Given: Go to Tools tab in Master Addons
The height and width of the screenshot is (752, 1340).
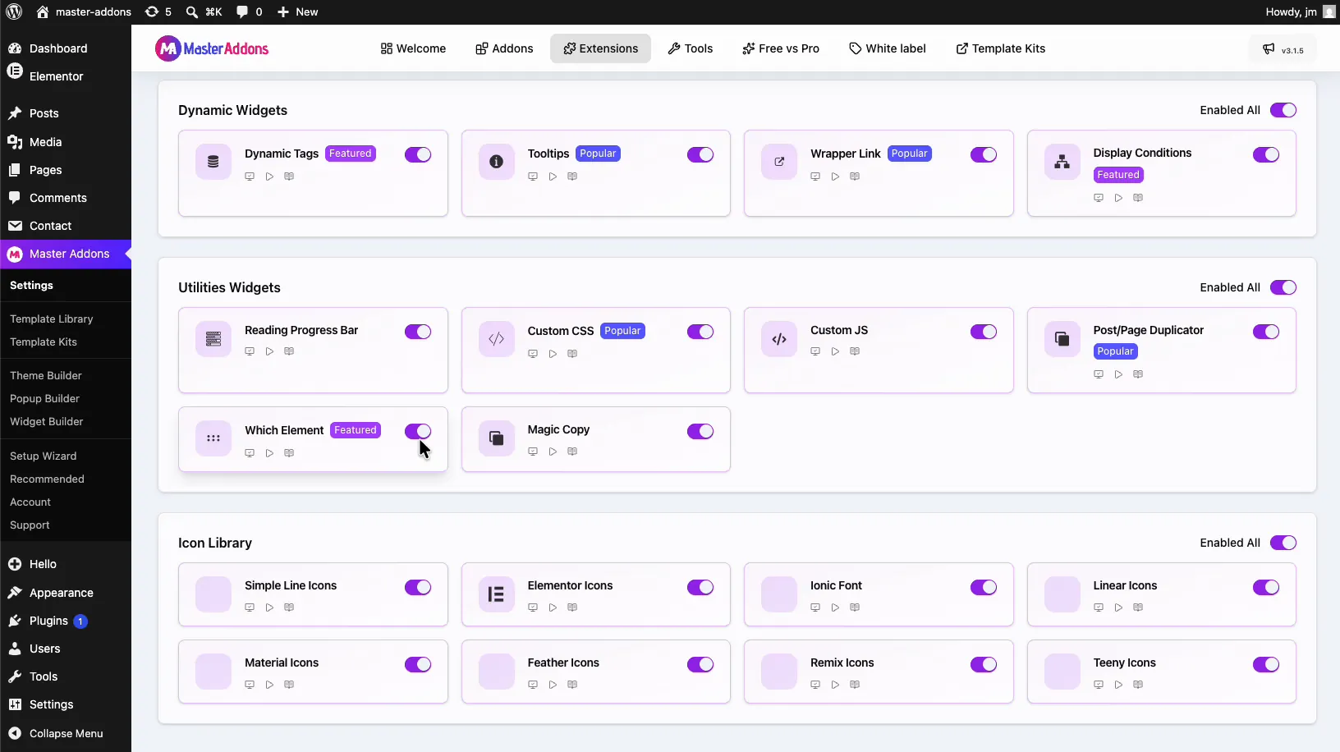Looking at the screenshot, I should pos(690,48).
